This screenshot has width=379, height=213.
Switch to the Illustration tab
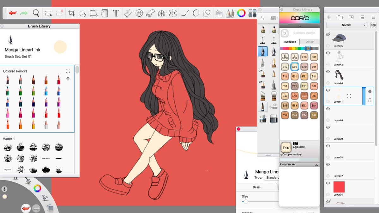click(x=290, y=42)
